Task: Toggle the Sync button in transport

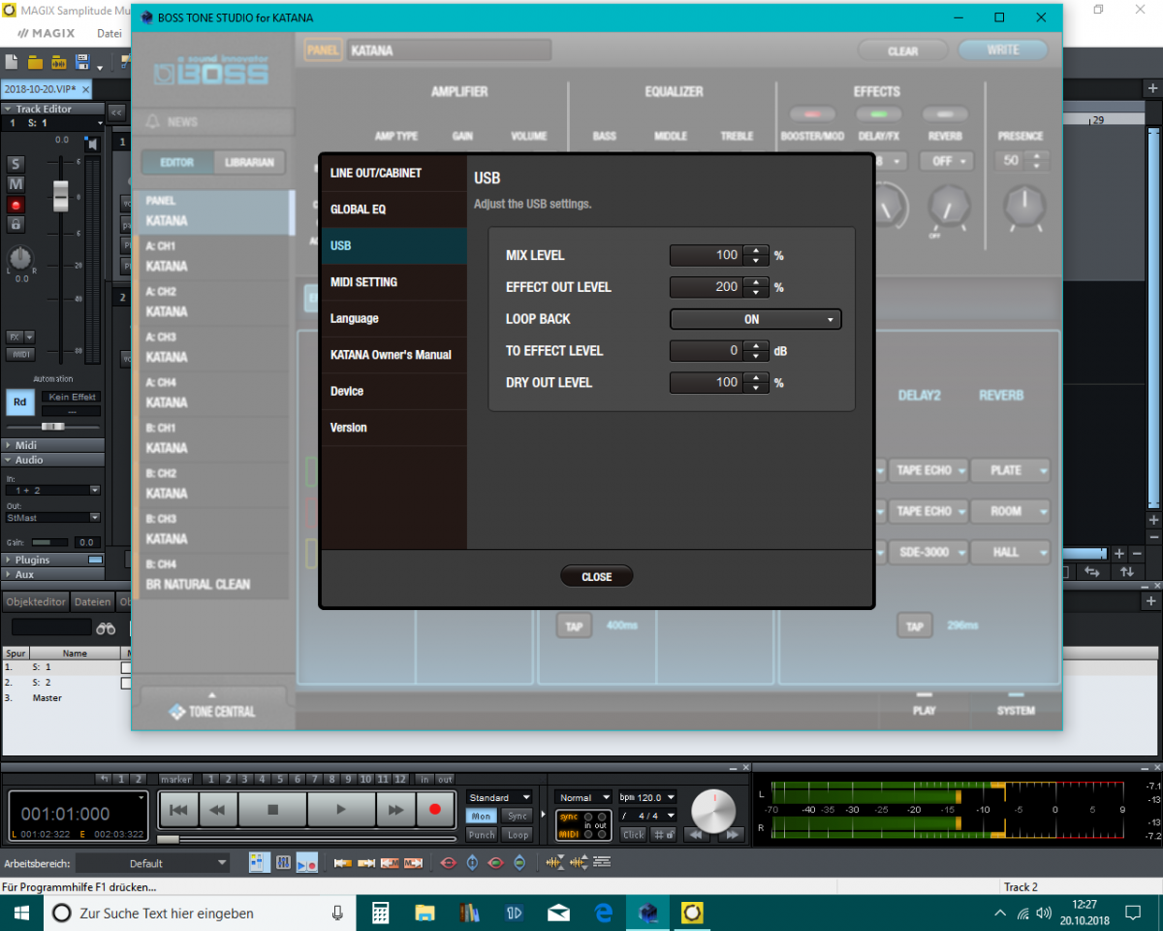Action: click(x=518, y=817)
